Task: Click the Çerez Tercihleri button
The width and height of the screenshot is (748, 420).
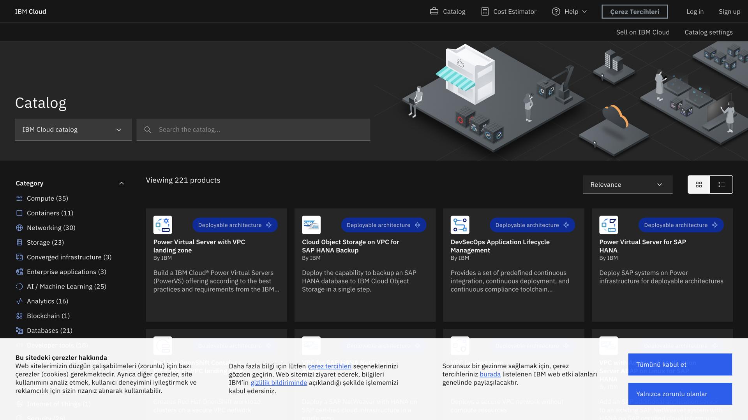Action: point(634,12)
